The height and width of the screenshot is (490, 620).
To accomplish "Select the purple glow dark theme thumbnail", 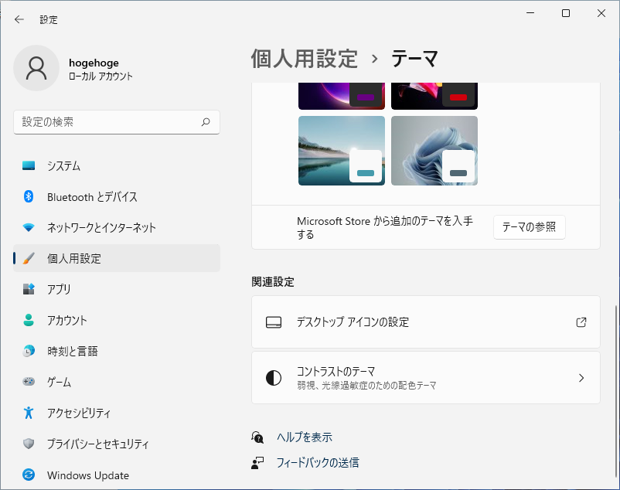I will pyautogui.click(x=342, y=96).
